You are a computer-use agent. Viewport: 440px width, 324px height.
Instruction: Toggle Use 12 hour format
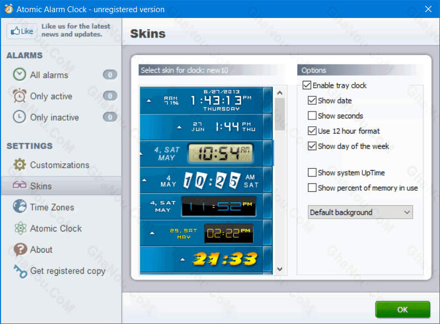312,131
